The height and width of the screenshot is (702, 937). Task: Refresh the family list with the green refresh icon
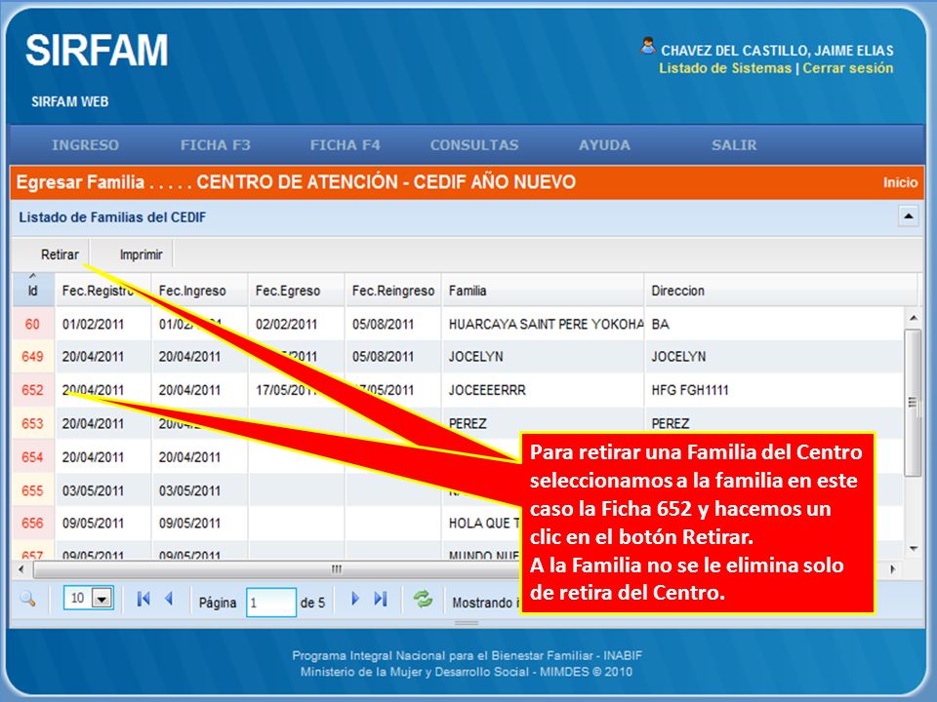tap(423, 599)
